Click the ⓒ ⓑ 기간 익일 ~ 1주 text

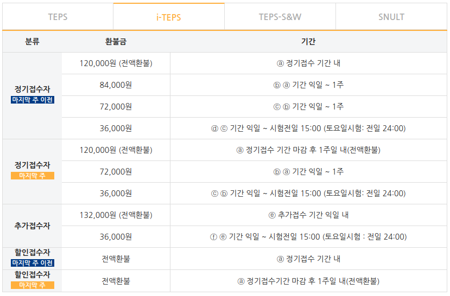tap(308, 107)
